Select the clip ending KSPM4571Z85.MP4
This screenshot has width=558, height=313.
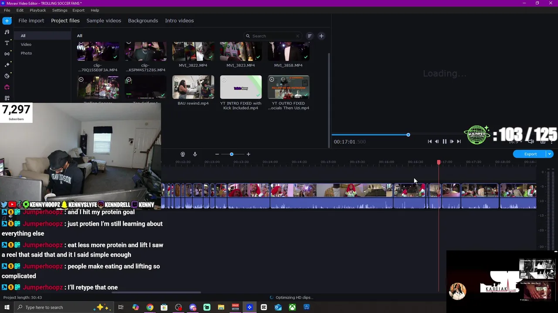pyautogui.click(x=146, y=52)
